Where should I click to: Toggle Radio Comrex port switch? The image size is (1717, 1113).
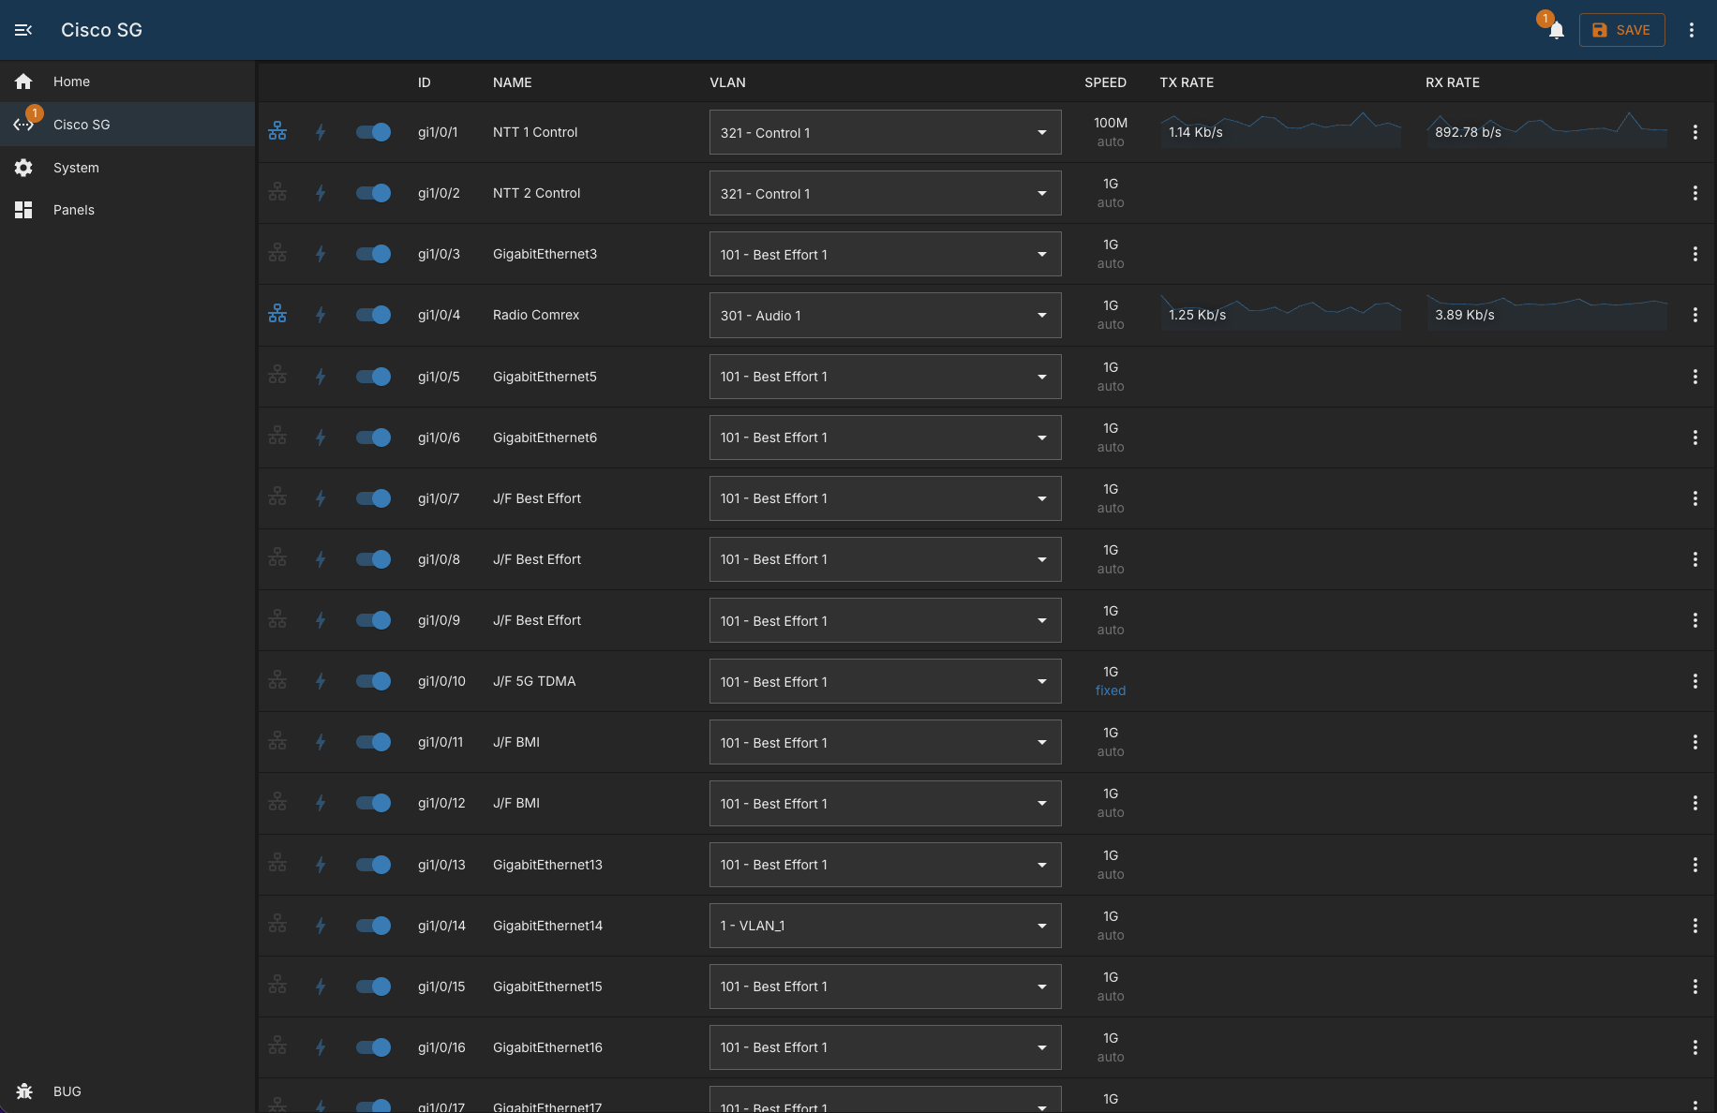point(373,315)
